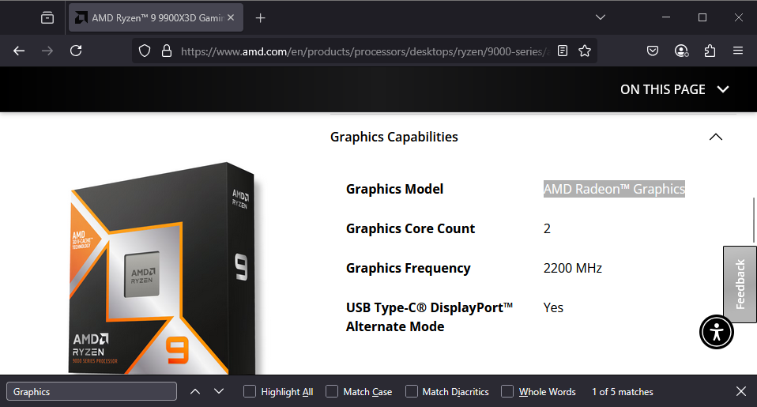Click the 2200 MHz value
757x407 pixels.
(x=573, y=269)
